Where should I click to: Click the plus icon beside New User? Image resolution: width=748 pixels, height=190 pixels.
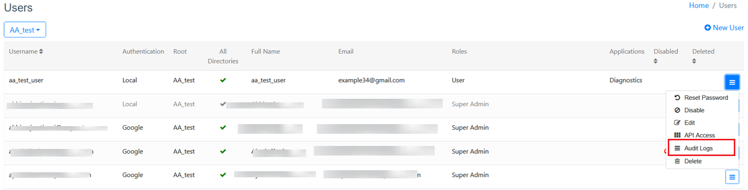[707, 28]
